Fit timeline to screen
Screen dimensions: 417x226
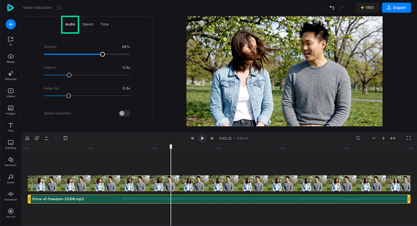pos(393,138)
